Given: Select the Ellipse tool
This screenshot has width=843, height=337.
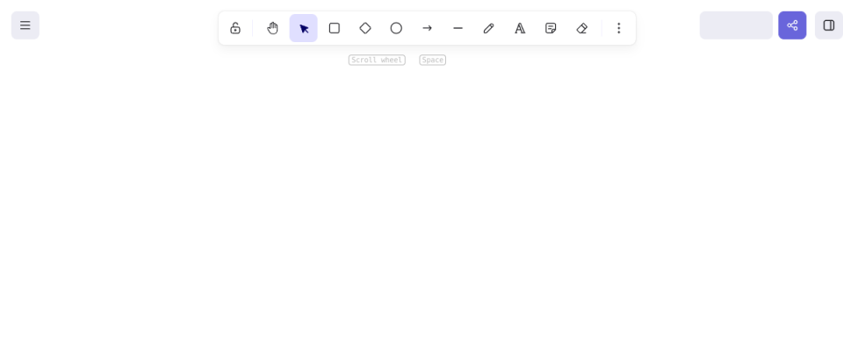Looking at the screenshot, I should tap(396, 28).
